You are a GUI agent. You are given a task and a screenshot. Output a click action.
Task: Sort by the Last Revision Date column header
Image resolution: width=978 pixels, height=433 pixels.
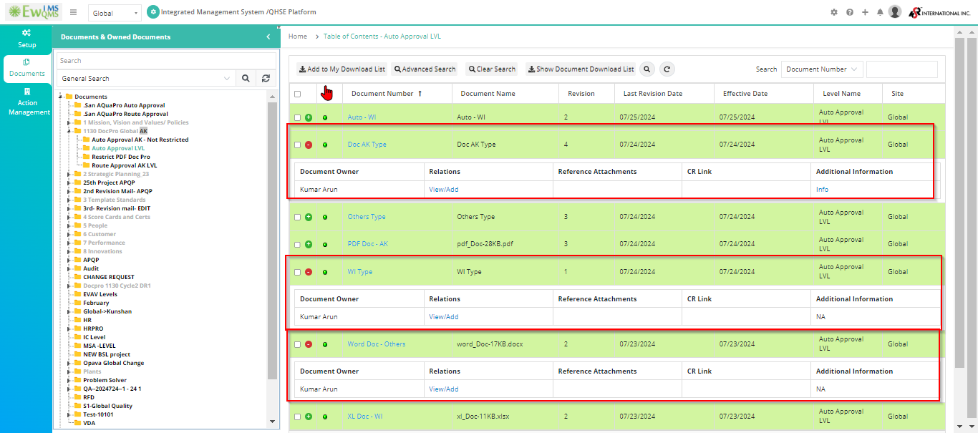pos(653,94)
